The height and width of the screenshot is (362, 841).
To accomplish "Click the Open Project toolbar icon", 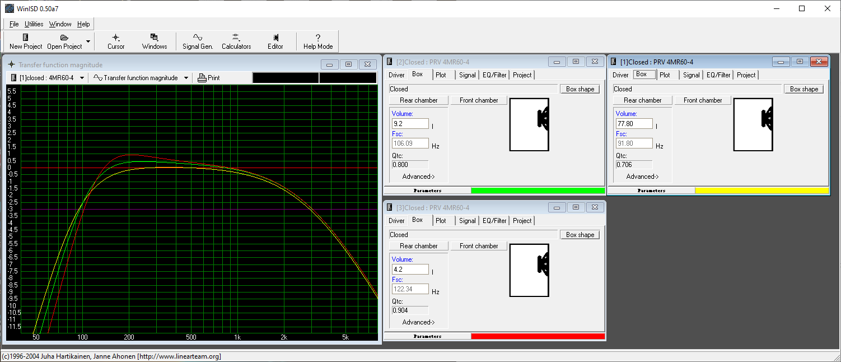I will click(x=64, y=38).
